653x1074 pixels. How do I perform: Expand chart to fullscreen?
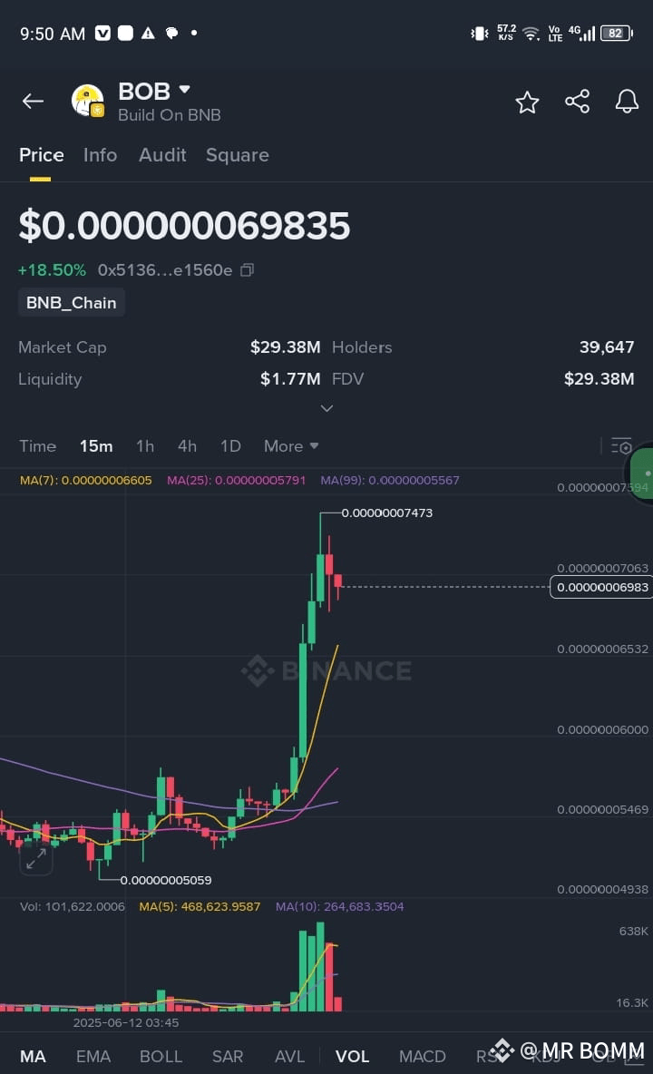[x=35, y=858]
